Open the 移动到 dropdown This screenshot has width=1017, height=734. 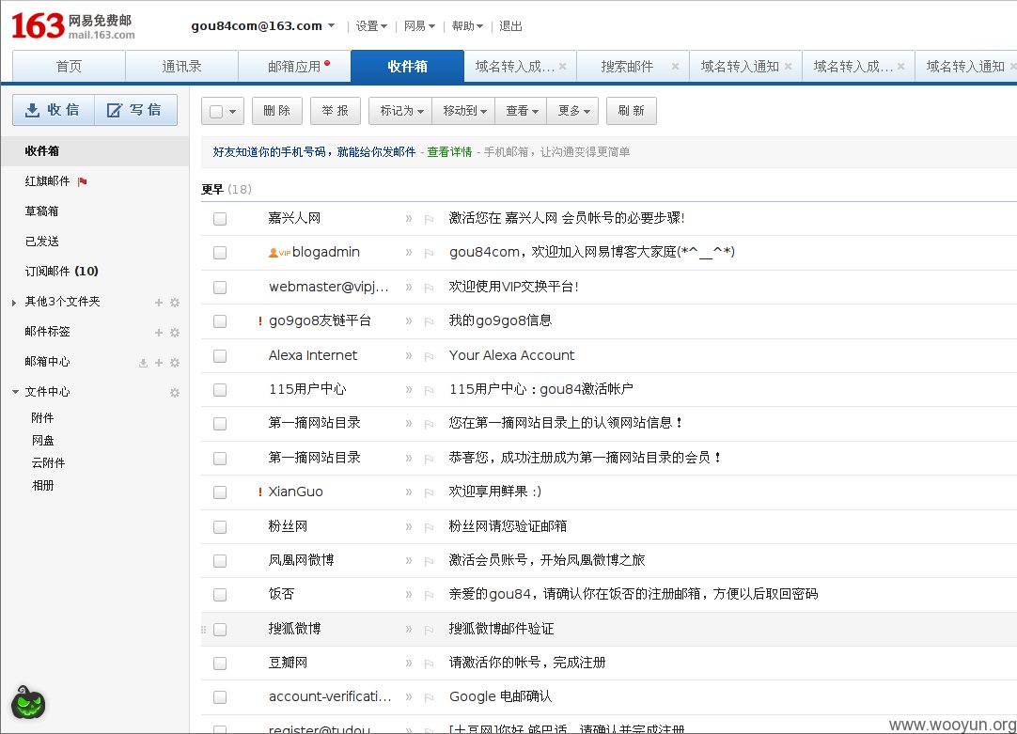point(464,111)
